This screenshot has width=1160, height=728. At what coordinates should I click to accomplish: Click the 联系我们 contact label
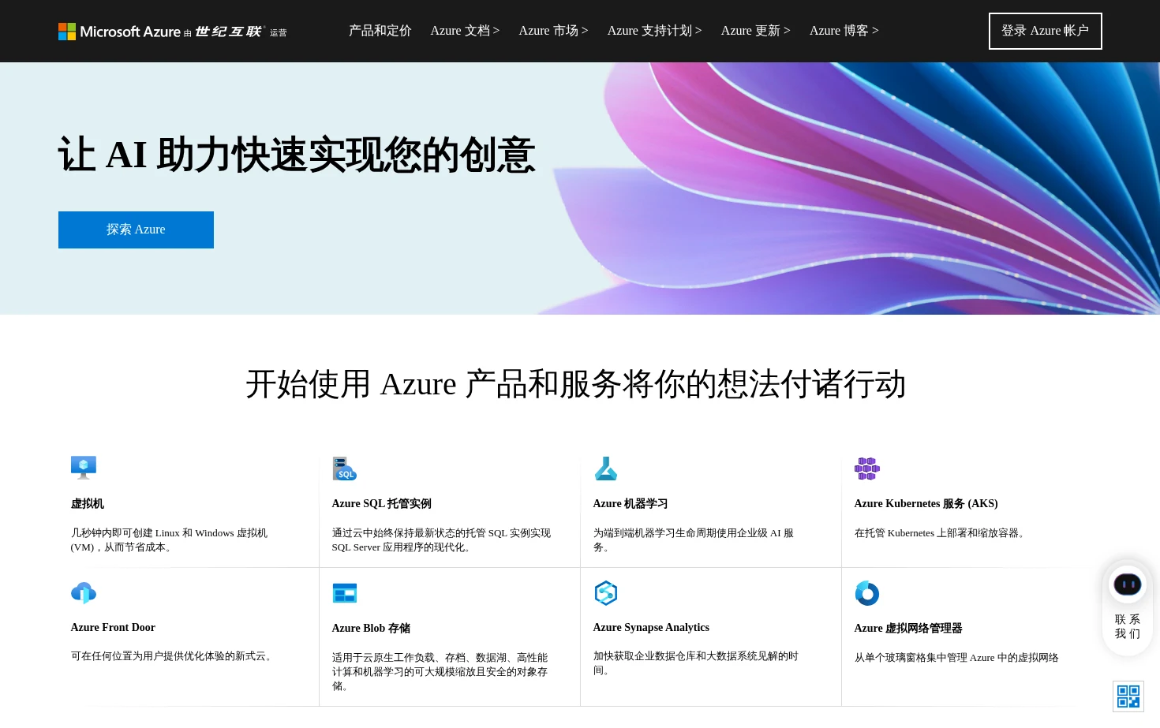[x=1127, y=626]
